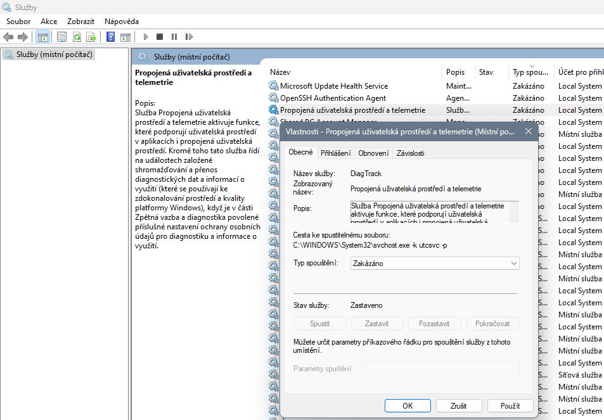Click the Agen... description of OpenSSH Authentication Agent
This screenshot has width=604, height=420.
pos(458,98)
